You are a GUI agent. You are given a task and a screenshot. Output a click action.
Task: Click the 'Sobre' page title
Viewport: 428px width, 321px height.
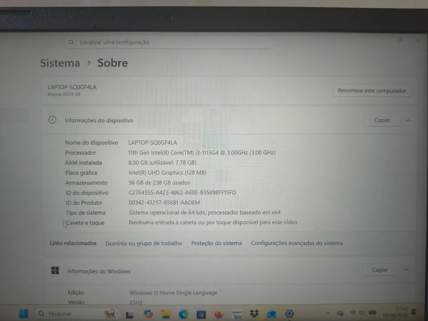113,63
